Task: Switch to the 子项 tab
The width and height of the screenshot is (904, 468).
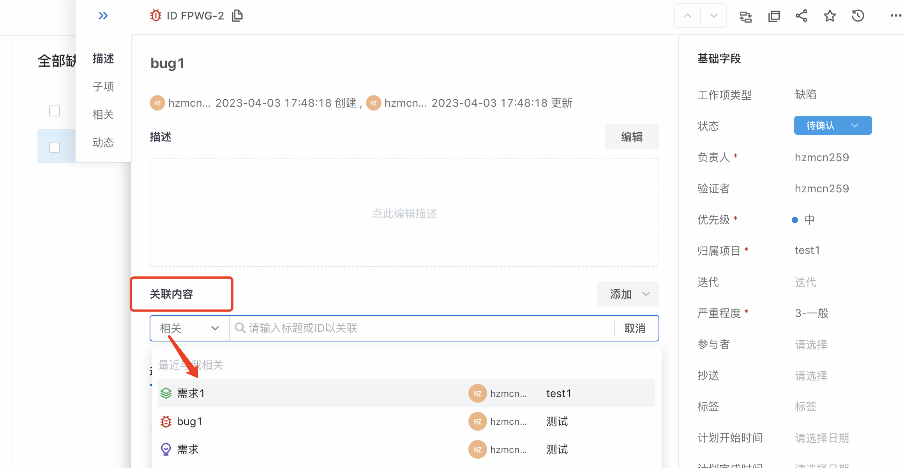Action: pos(103,86)
